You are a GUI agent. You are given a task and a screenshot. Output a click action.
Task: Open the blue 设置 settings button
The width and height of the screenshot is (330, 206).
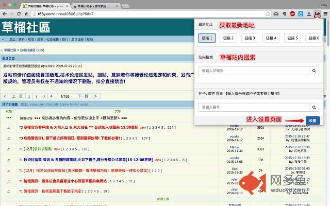(312, 121)
